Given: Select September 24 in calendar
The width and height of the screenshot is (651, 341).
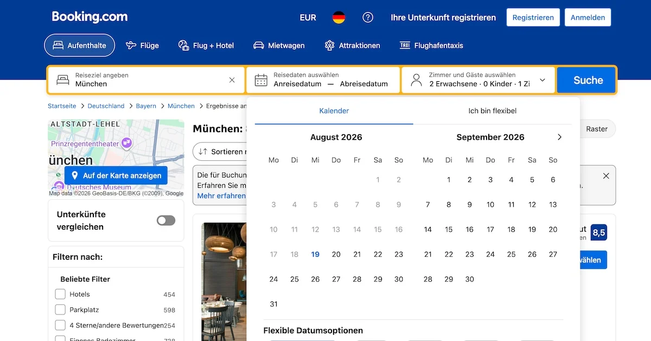Looking at the screenshot, I should coord(490,254).
